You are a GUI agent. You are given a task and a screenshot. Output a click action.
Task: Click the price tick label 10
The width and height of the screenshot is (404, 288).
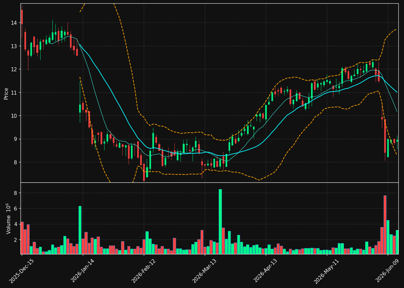pos(14,116)
